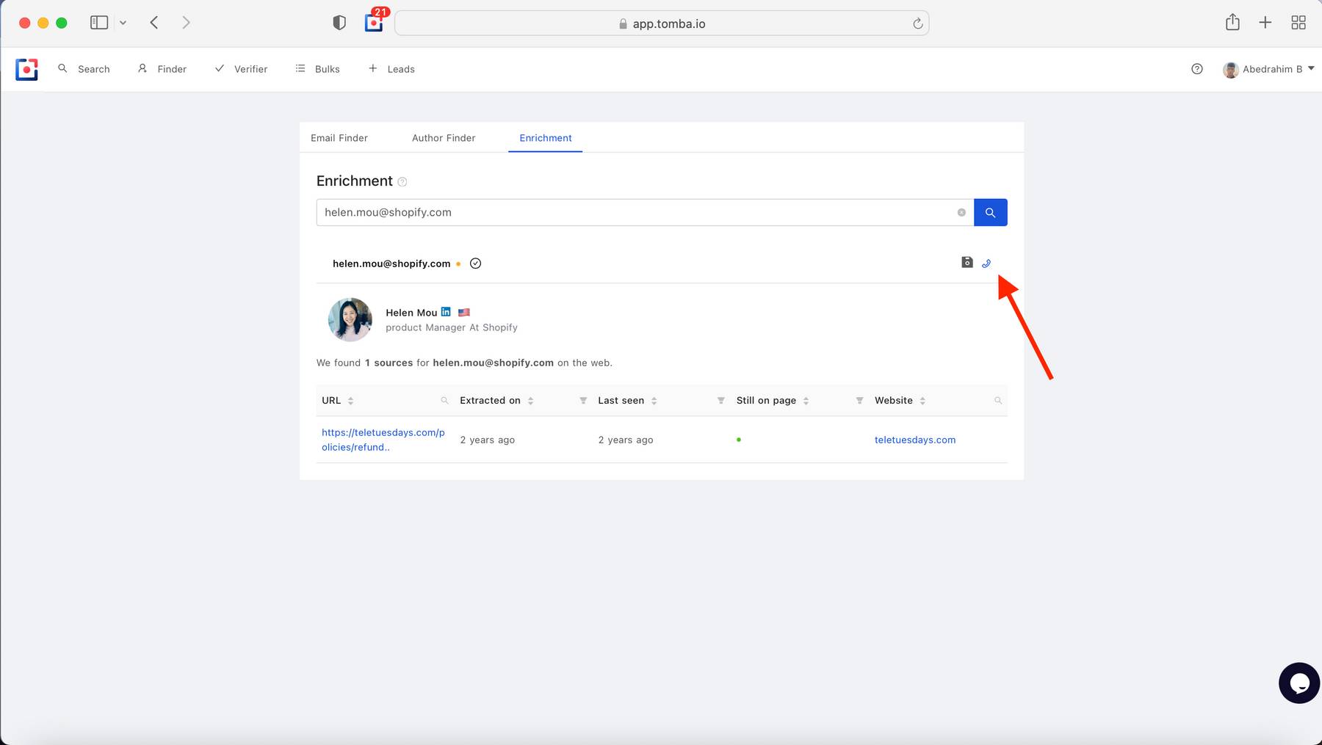Viewport: 1322px width, 745px height.
Task: Reload the page with the refresh icon
Action: (917, 23)
